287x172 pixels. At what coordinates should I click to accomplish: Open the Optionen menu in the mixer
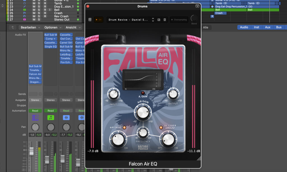tap(53, 27)
